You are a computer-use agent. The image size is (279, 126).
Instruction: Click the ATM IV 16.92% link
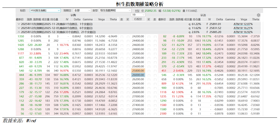tap(243, 32)
